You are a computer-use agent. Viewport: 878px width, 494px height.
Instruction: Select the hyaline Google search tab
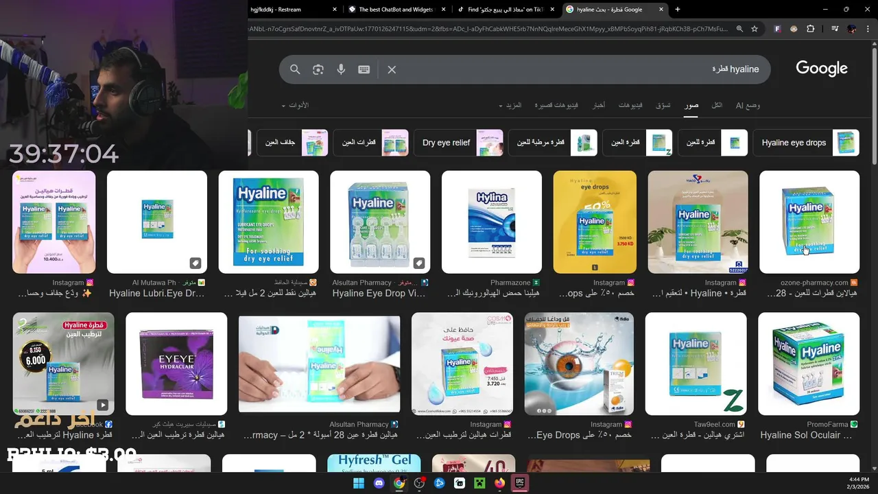pos(615,10)
